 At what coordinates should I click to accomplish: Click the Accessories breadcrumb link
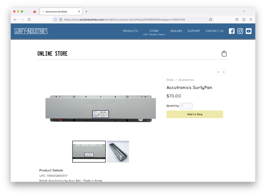pyautogui.click(x=186, y=80)
